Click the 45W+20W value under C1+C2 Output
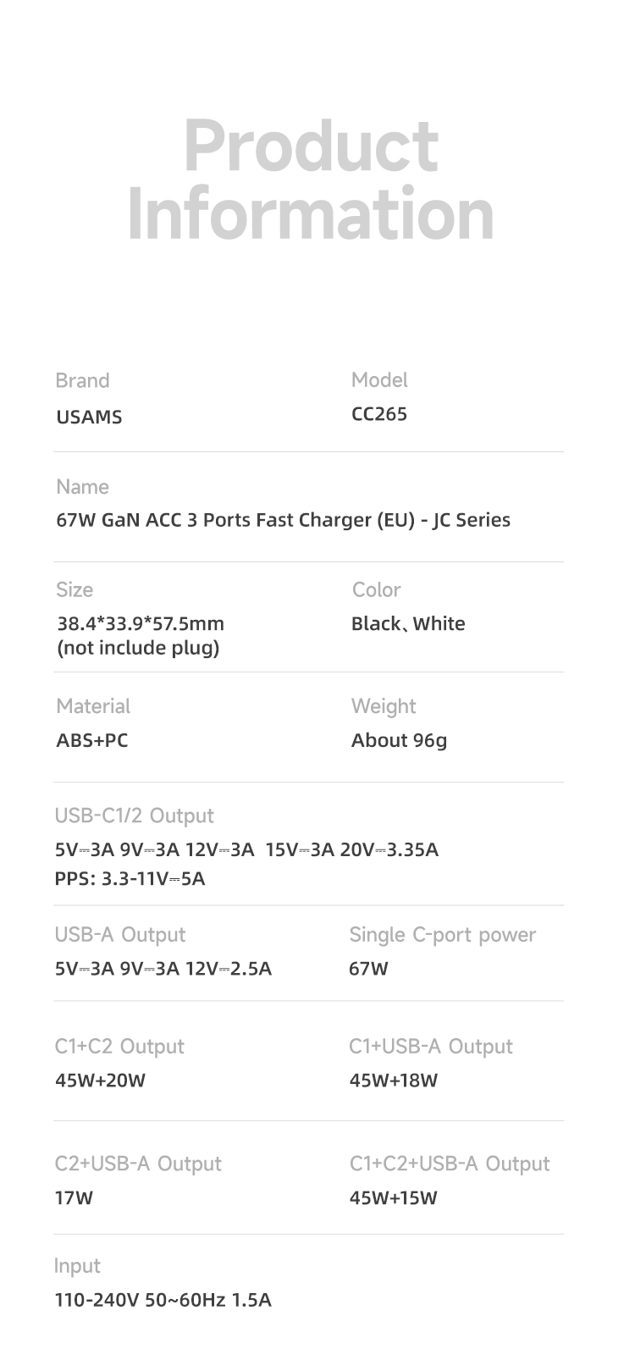Viewport: 635px width, 1349px height. click(x=100, y=1081)
